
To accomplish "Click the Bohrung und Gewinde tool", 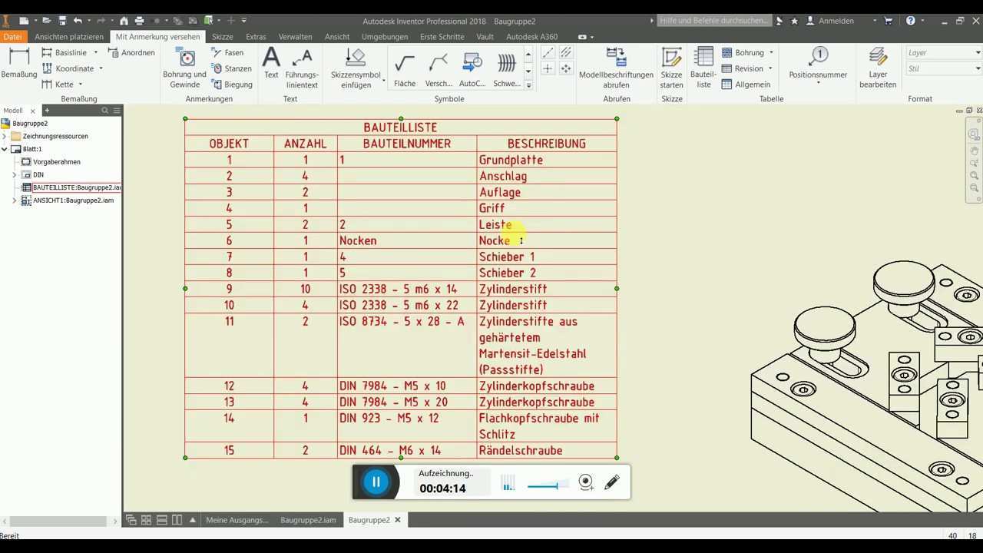I will (184, 68).
